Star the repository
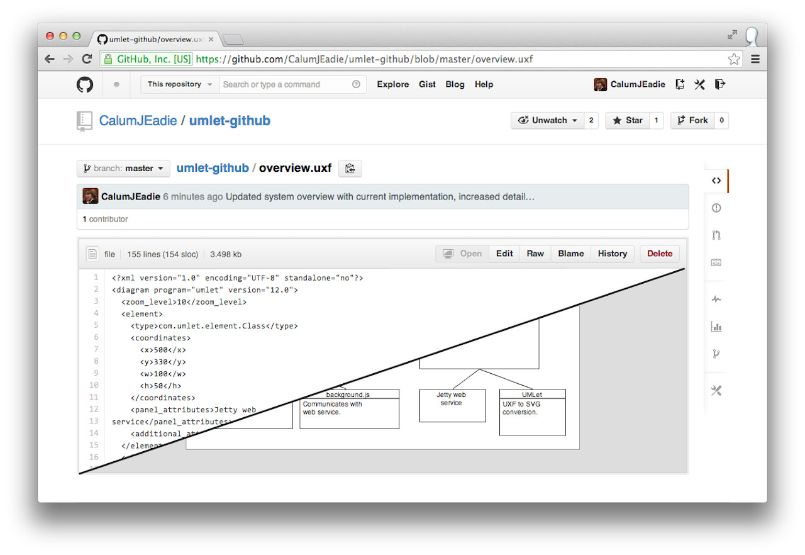Screen dimensions: 805x555 628,120
